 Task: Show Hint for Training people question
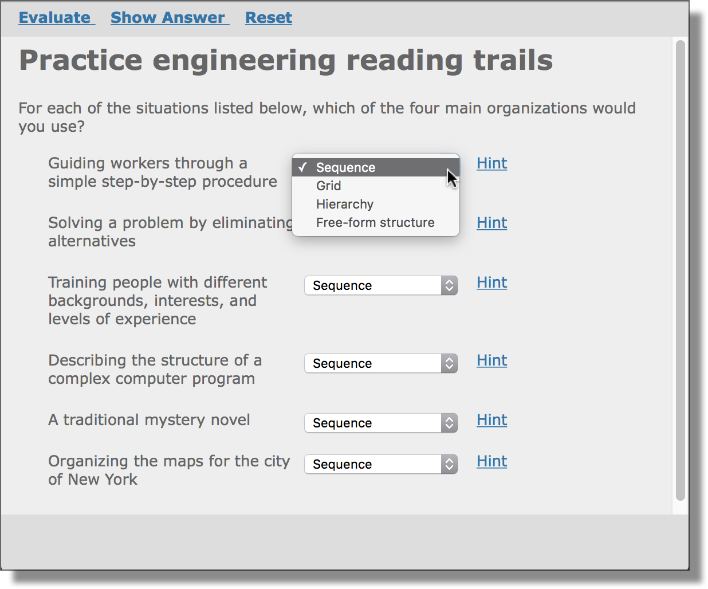click(492, 282)
